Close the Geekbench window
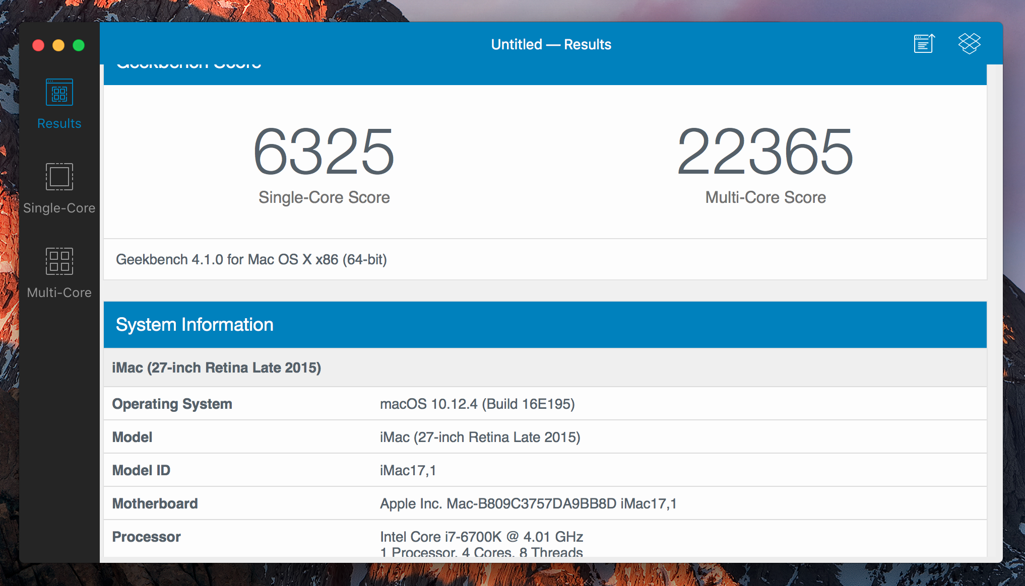The image size is (1025, 586). tap(38, 45)
